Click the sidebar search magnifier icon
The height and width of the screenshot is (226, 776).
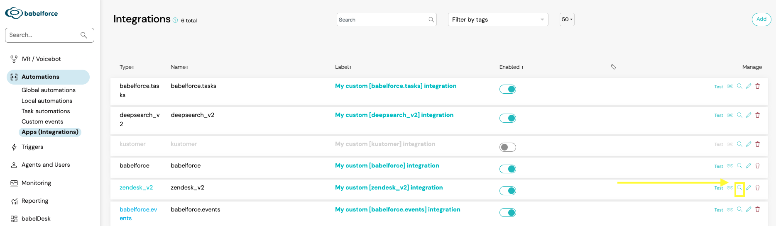coord(84,35)
